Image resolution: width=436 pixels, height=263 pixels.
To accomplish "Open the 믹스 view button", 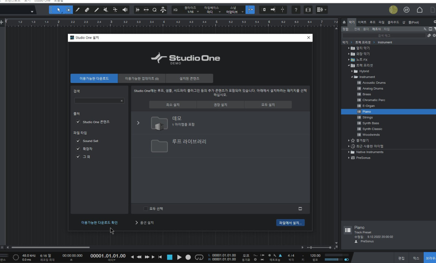I will tap(416, 258).
